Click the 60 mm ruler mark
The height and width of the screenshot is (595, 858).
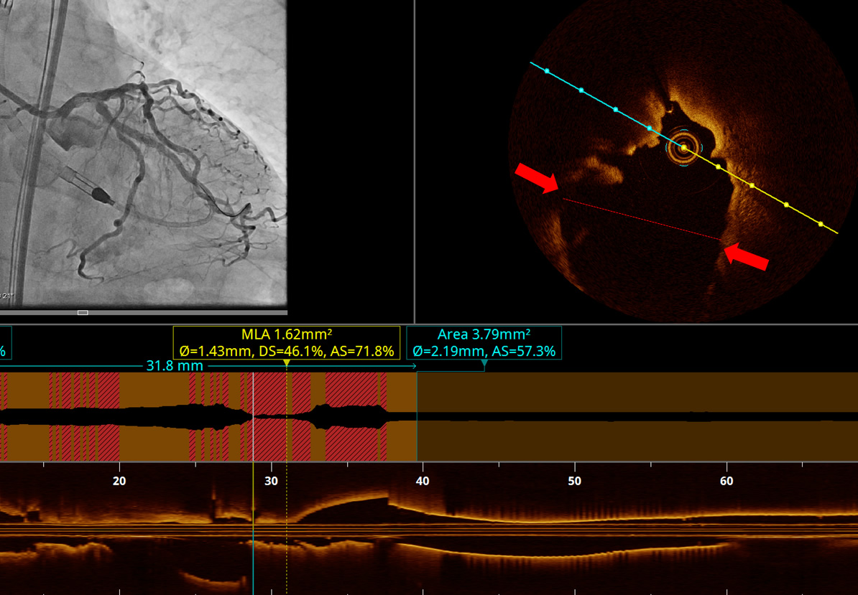click(x=726, y=481)
